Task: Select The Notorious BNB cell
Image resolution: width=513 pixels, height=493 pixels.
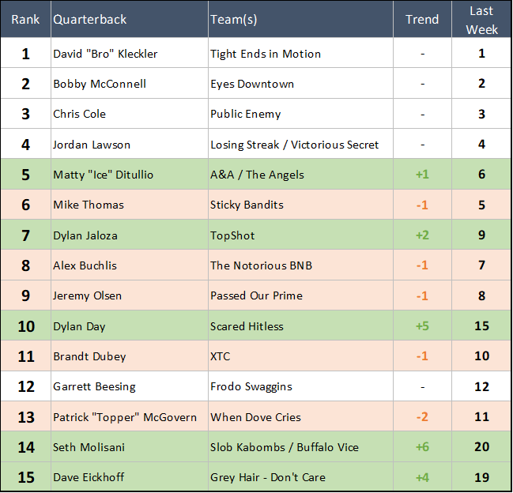Action: [261, 265]
